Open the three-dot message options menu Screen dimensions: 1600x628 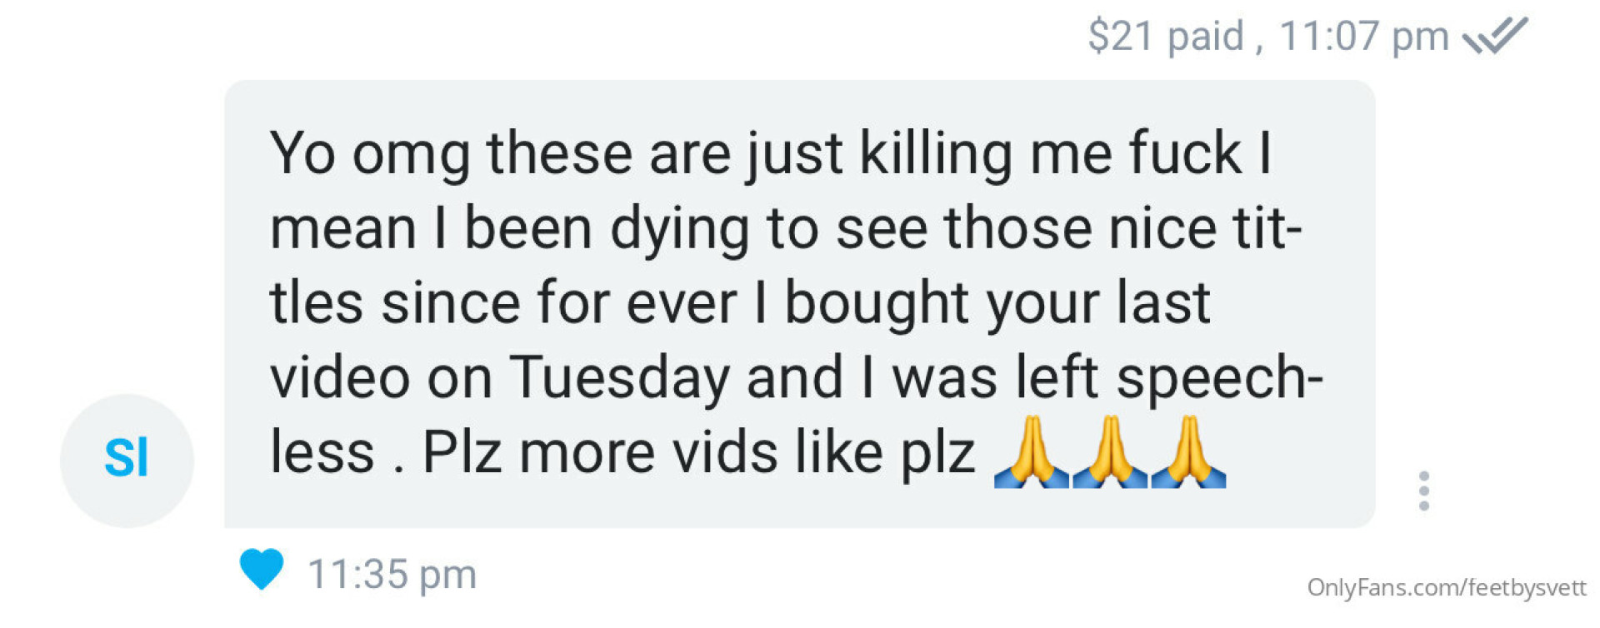(x=1424, y=491)
